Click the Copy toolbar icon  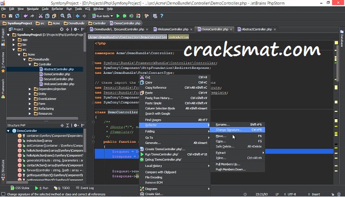[x=47, y=16]
